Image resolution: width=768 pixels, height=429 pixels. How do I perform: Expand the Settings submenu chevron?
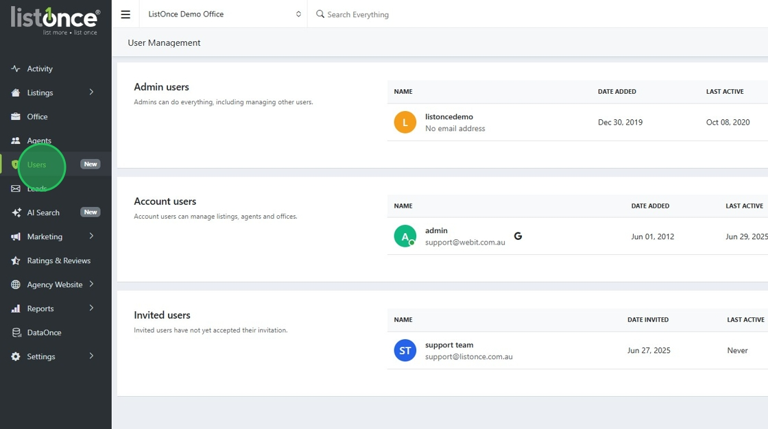coord(91,356)
